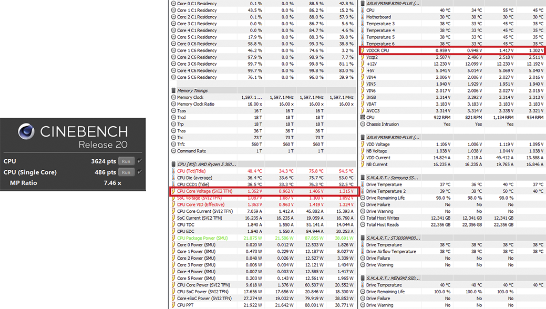The image size is (546, 309).
Task: Select the CPU PPT row
Action: [x=263, y=305]
